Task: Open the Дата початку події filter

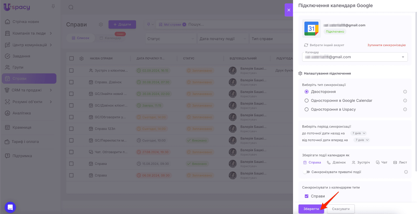Action: [223, 39]
